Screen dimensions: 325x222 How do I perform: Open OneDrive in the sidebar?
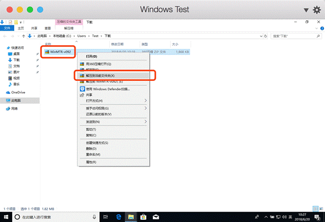pyautogui.click(x=18, y=92)
